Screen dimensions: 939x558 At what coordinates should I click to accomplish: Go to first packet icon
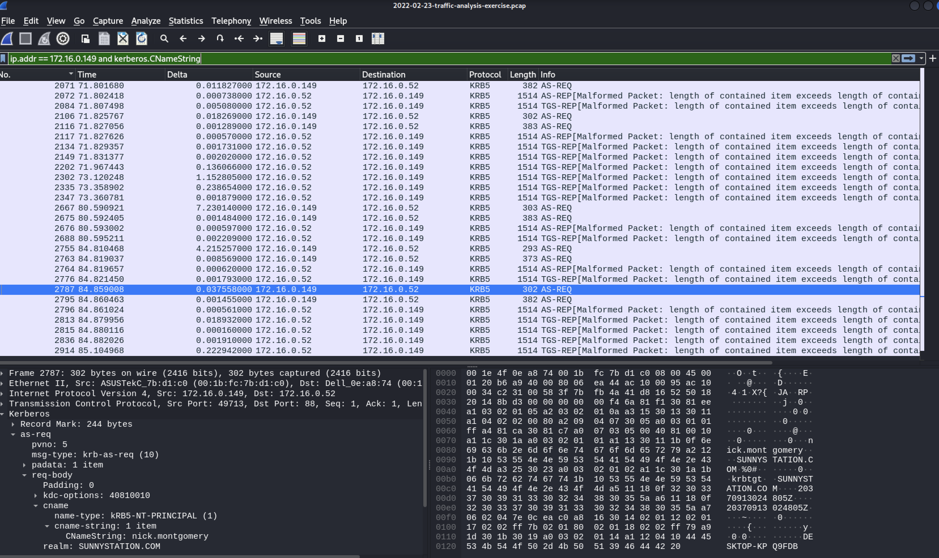[239, 39]
